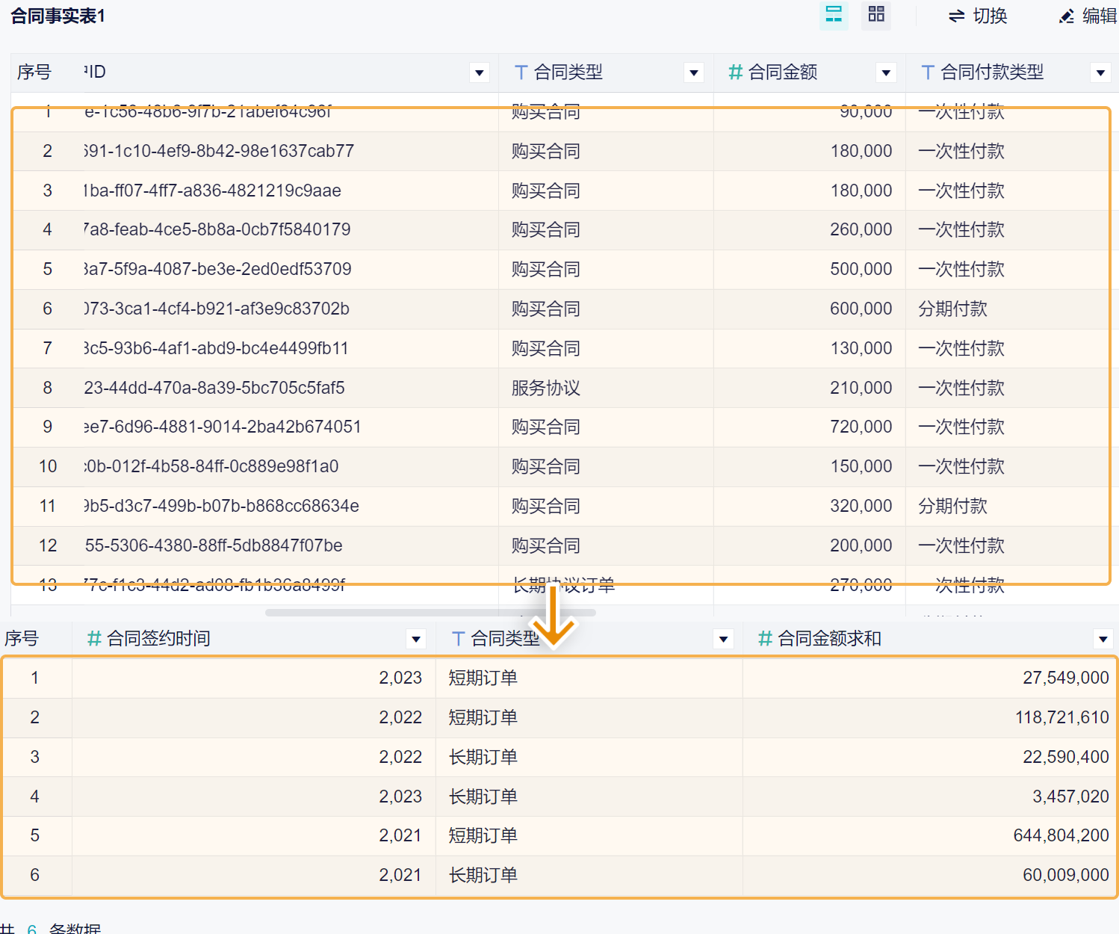Click number type icon of 合同金额 column
This screenshot has height=934, width=1119.
[735, 72]
